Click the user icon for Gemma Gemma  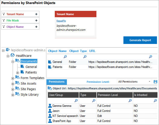click(x=50, y=106)
